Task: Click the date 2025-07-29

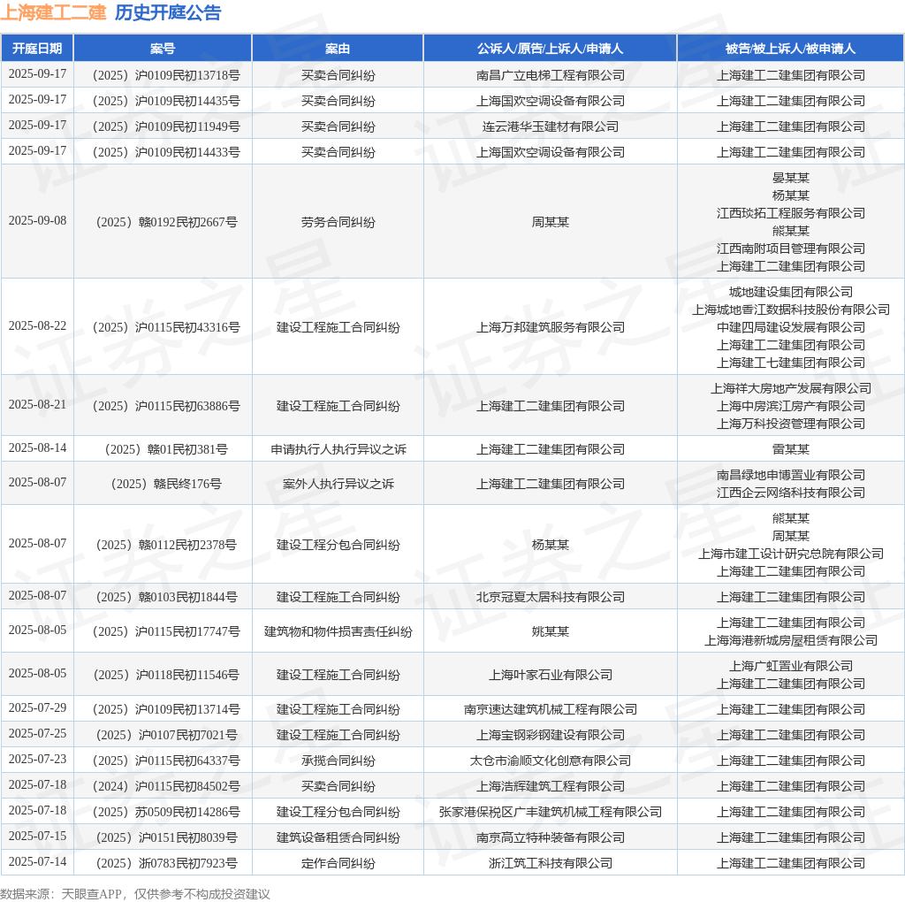Action: coord(37,707)
